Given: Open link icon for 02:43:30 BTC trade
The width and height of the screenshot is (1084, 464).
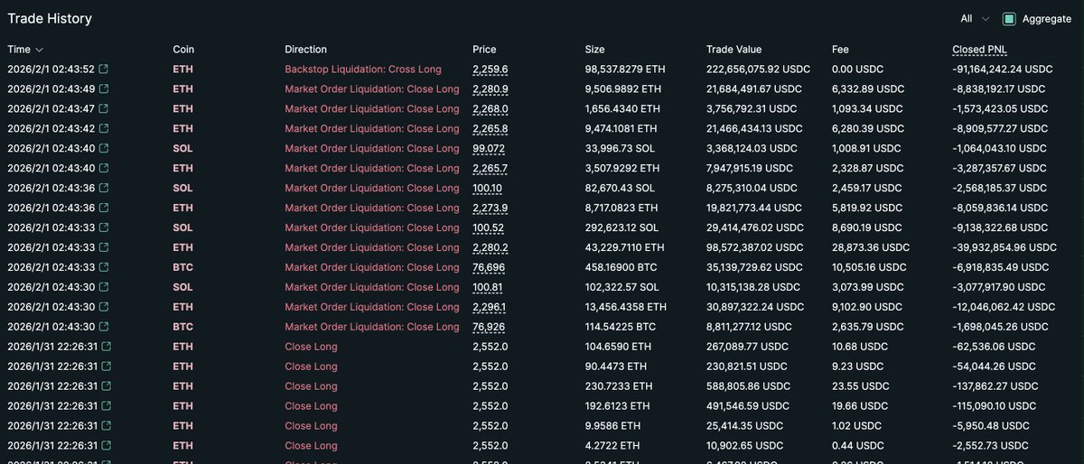Looking at the screenshot, I should 104,327.
